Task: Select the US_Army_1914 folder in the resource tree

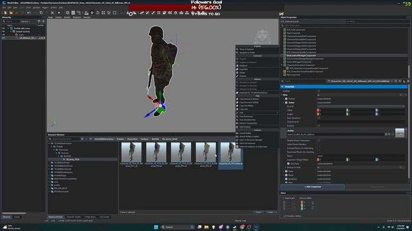Action: click(x=73, y=159)
